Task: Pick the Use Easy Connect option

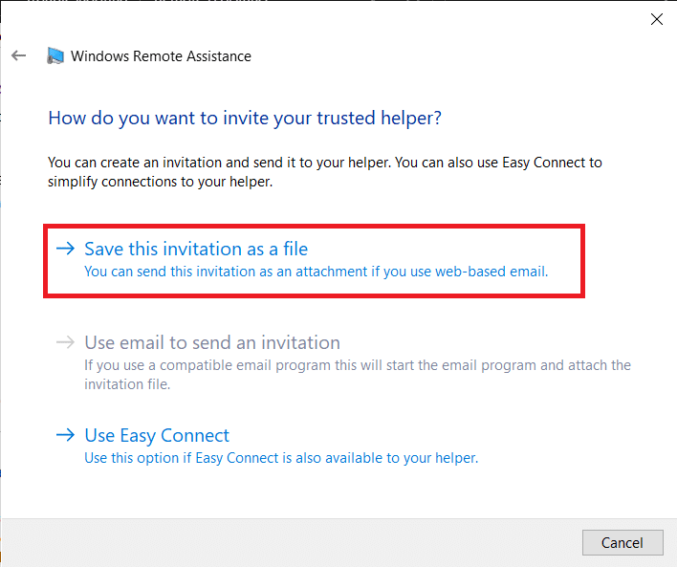Action: pos(157,436)
